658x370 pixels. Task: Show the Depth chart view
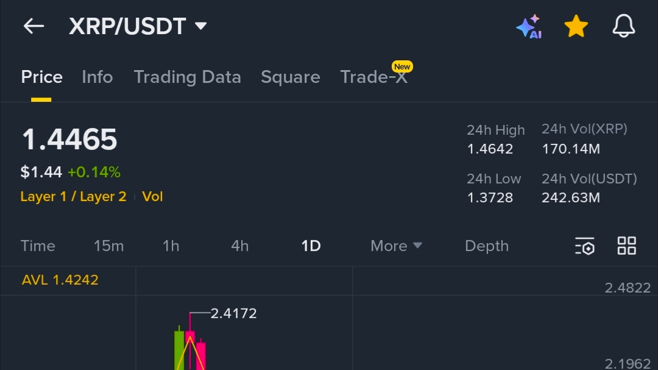click(x=486, y=246)
